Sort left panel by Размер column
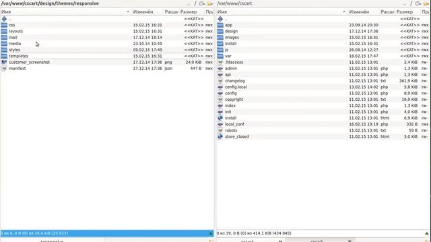 192,12
